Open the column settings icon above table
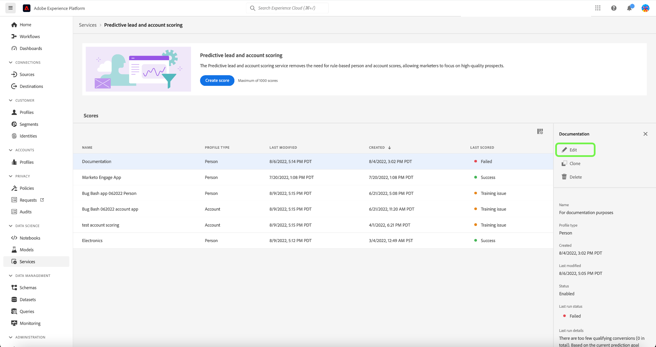Screen dimensions: 656x347 pos(540,132)
